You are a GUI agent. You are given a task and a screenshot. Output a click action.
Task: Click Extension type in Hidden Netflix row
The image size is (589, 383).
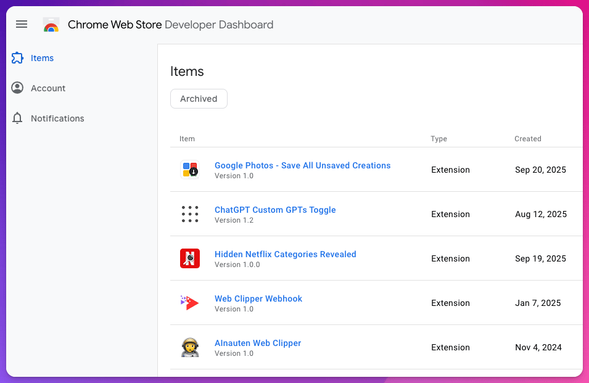pos(450,258)
